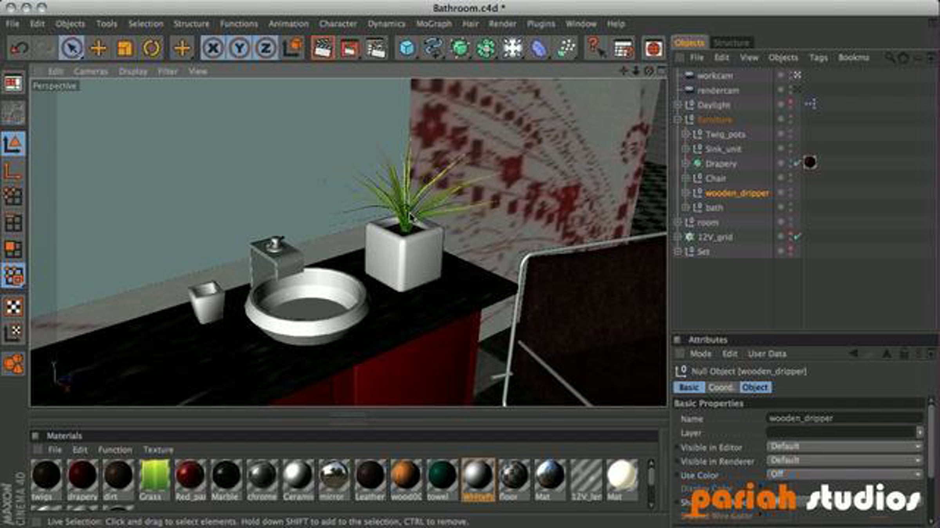Screen dimensions: 940x528
Task: Add a Cube primitive object
Action: click(x=407, y=48)
